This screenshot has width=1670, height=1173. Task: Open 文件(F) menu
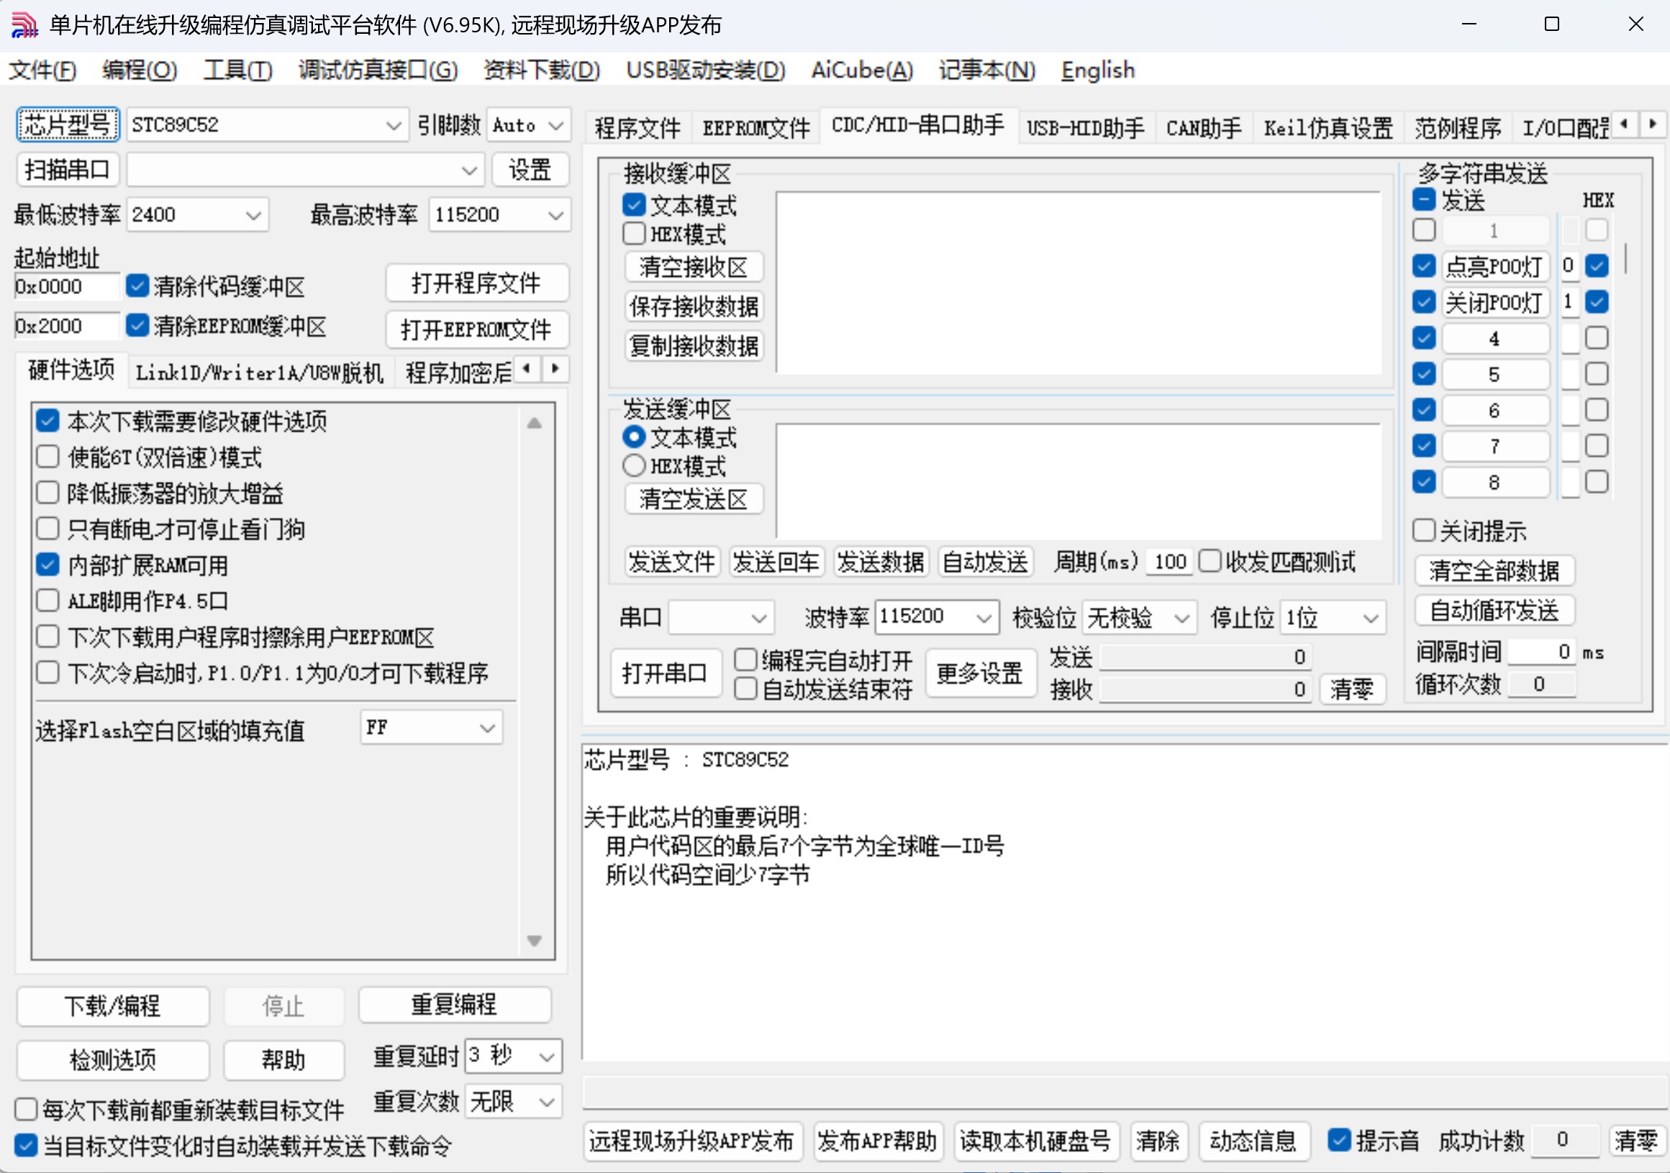click(x=42, y=70)
